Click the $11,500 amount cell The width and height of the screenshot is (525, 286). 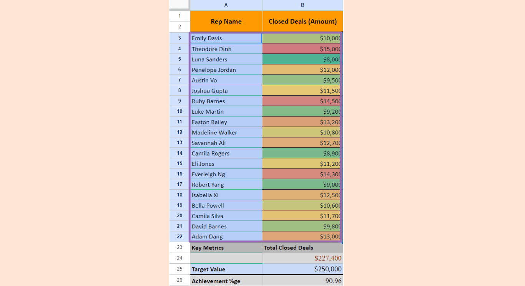click(302, 91)
